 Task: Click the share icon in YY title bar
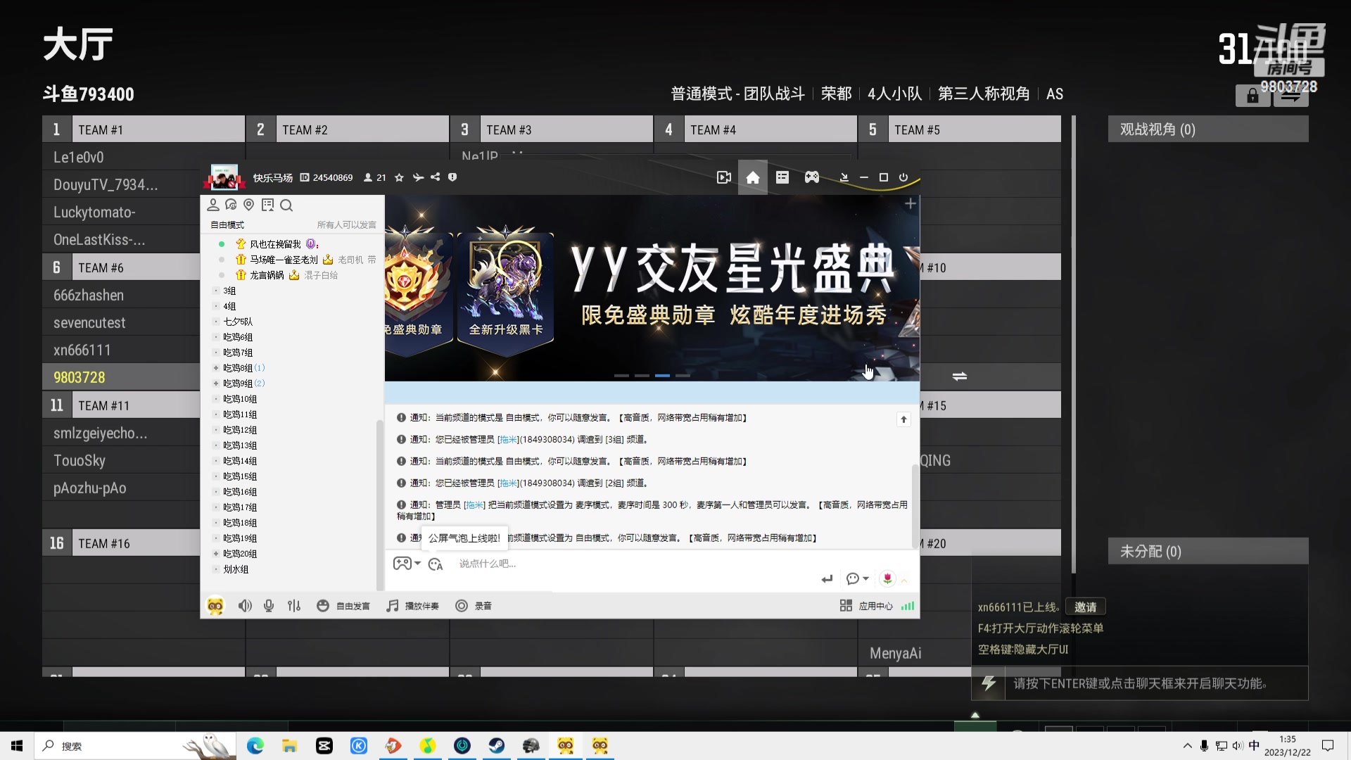(435, 177)
